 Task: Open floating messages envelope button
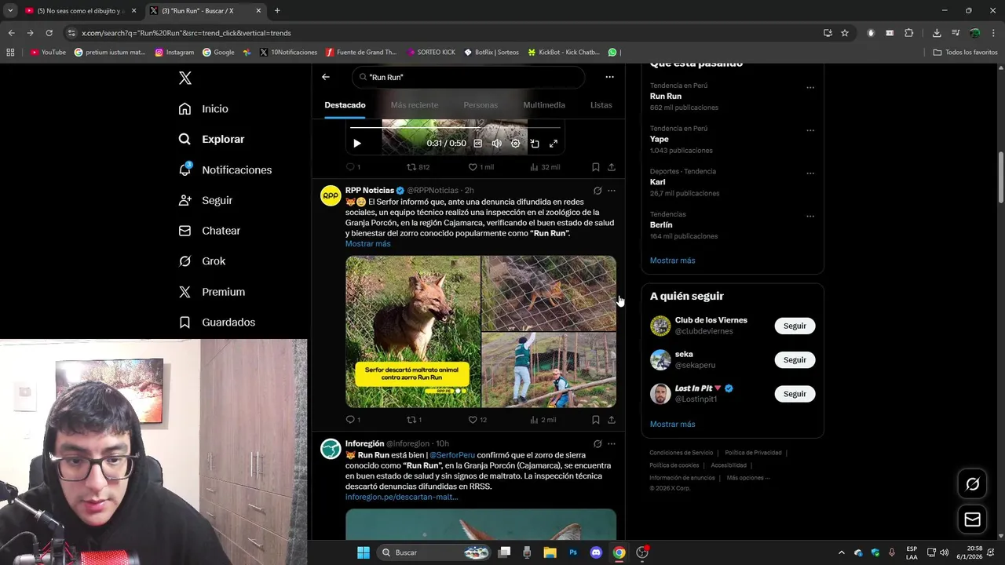[x=972, y=519]
